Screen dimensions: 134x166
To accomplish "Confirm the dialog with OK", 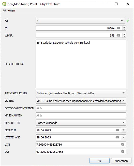I will click(x=99, y=161).
